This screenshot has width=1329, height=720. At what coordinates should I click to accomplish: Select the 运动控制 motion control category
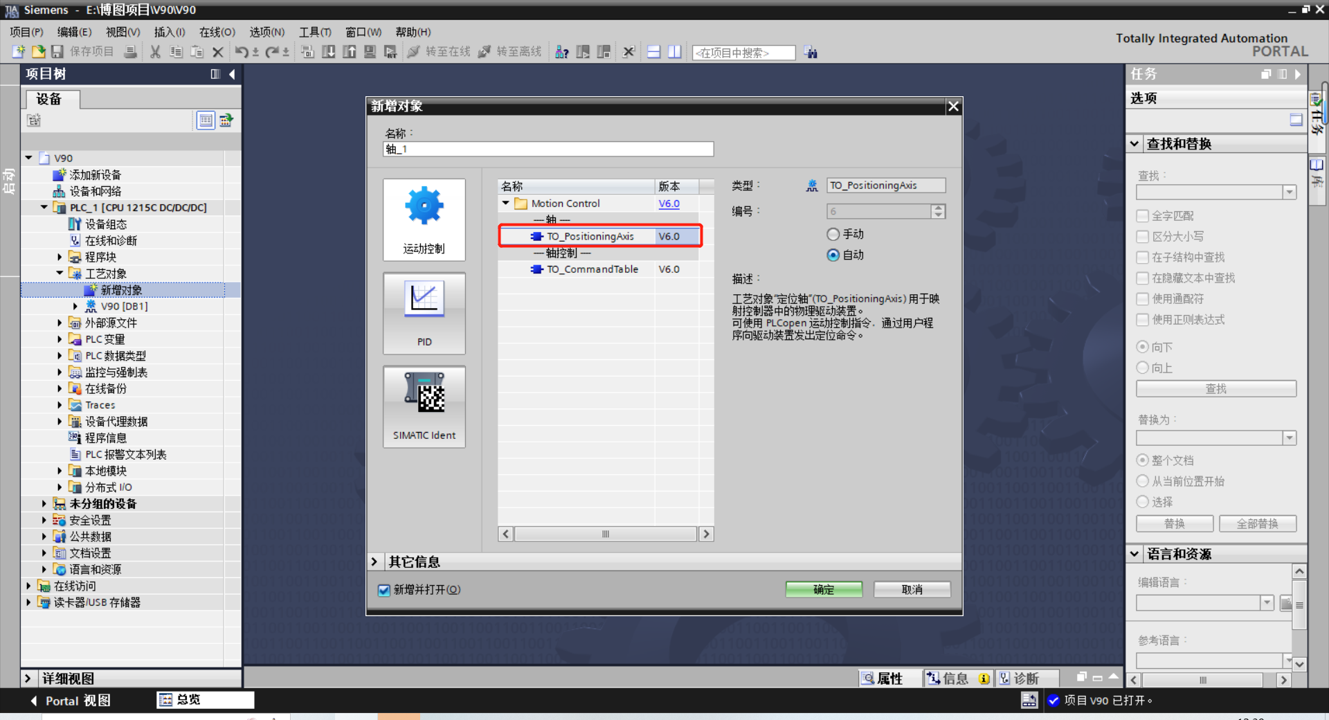tap(424, 220)
